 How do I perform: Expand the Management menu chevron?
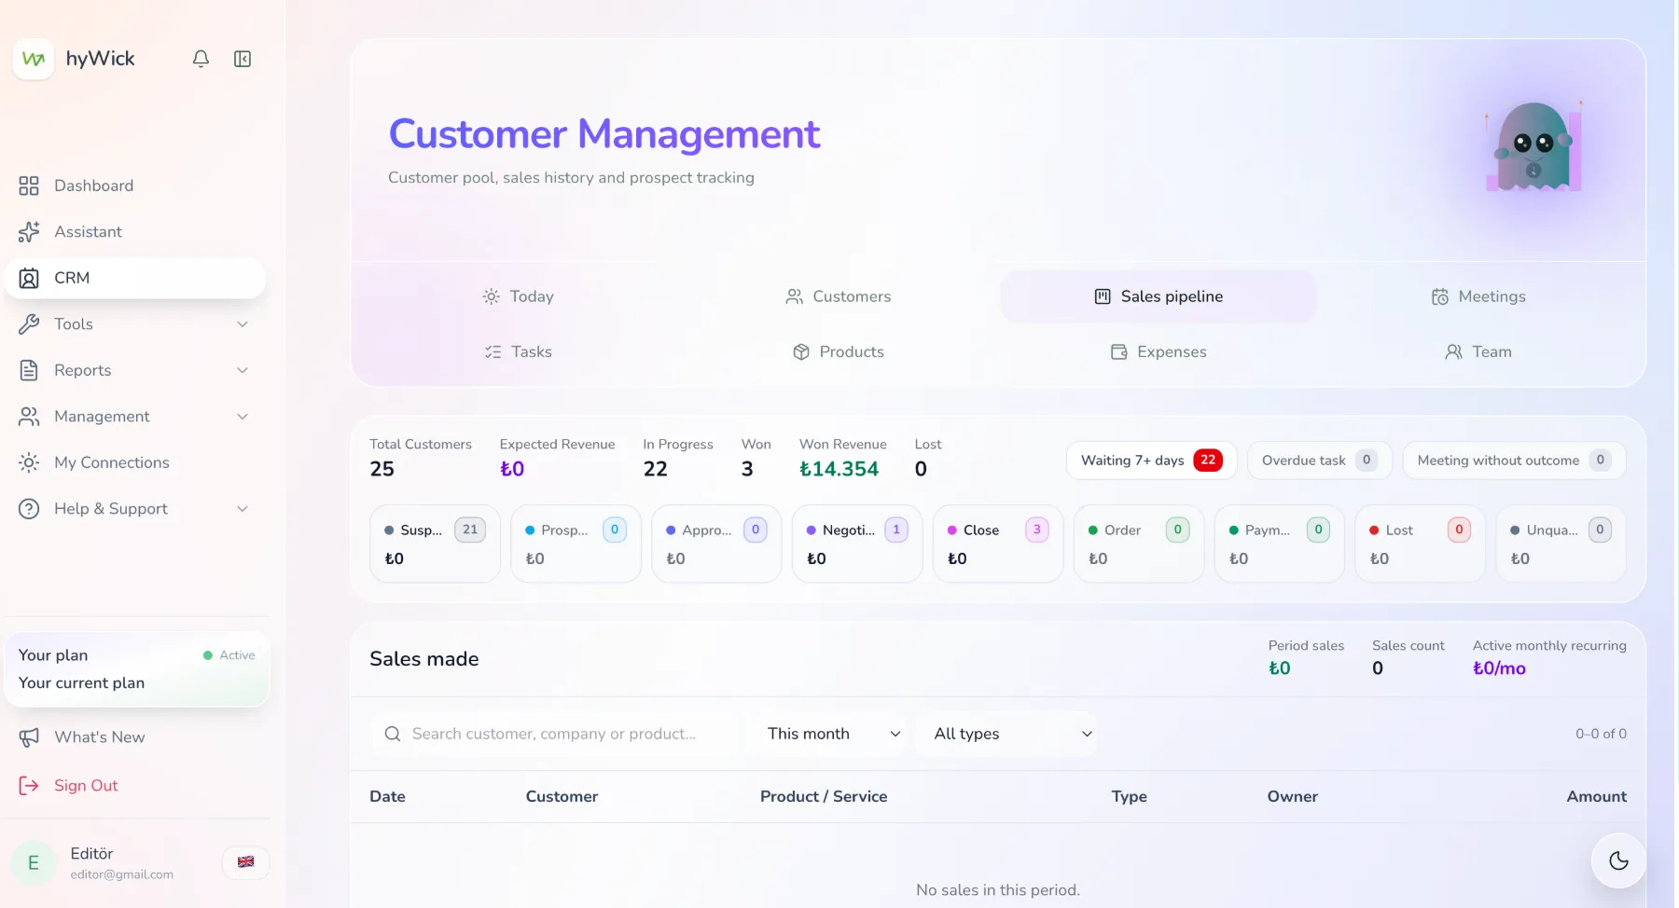point(243,417)
